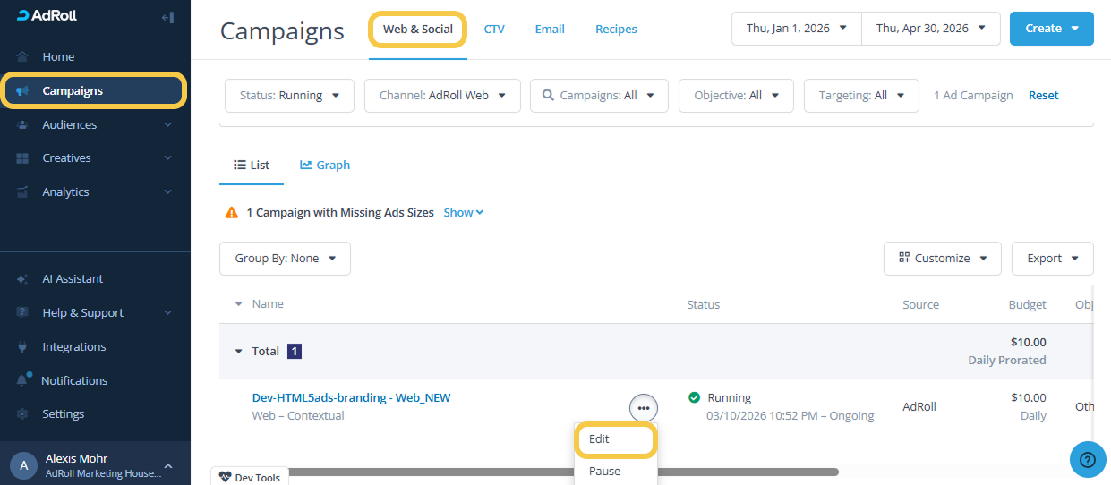
Task: Click the Help & Support question icon
Action: (x=23, y=312)
